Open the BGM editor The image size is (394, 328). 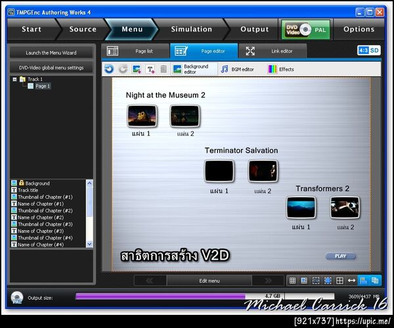pyautogui.click(x=238, y=69)
